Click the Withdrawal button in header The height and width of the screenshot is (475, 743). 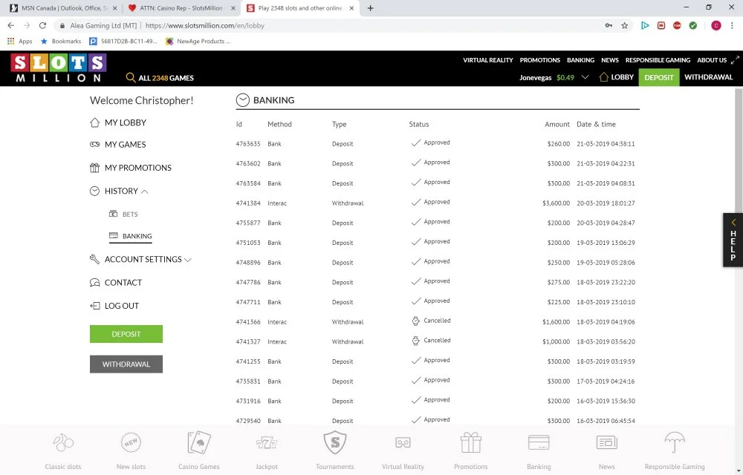[x=708, y=77]
